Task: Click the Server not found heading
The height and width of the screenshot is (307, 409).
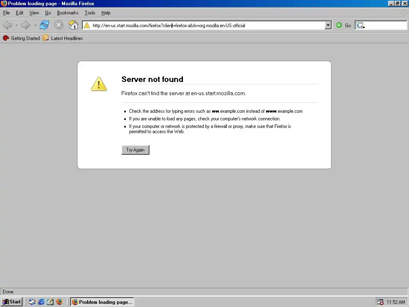Action: 152,79
